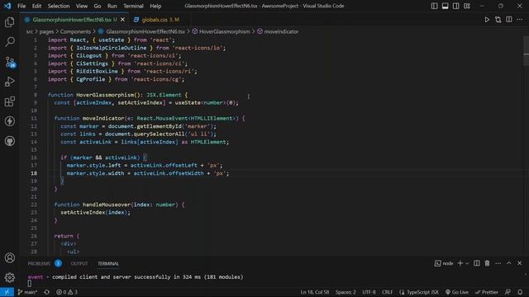Click the Run file play icon
This screenshot has height=297, width=529.
[x=487, y=20]
